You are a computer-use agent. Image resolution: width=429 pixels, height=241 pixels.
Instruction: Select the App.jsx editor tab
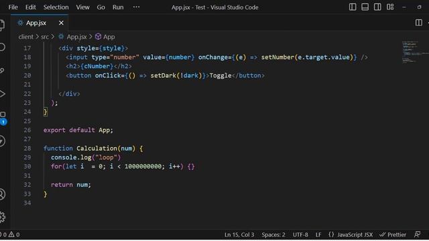pyautogui.click(x=40, y=23)
